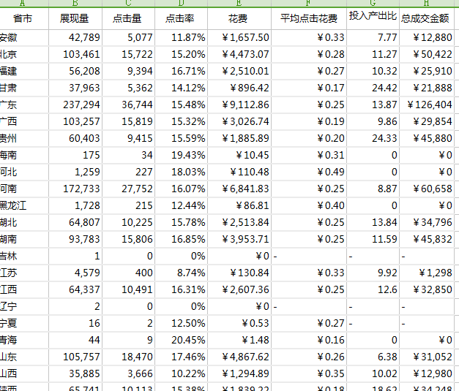Select click count cell 36,744
Screen dimensions: 459x391
pyautogui.click(x=128, y=105)
